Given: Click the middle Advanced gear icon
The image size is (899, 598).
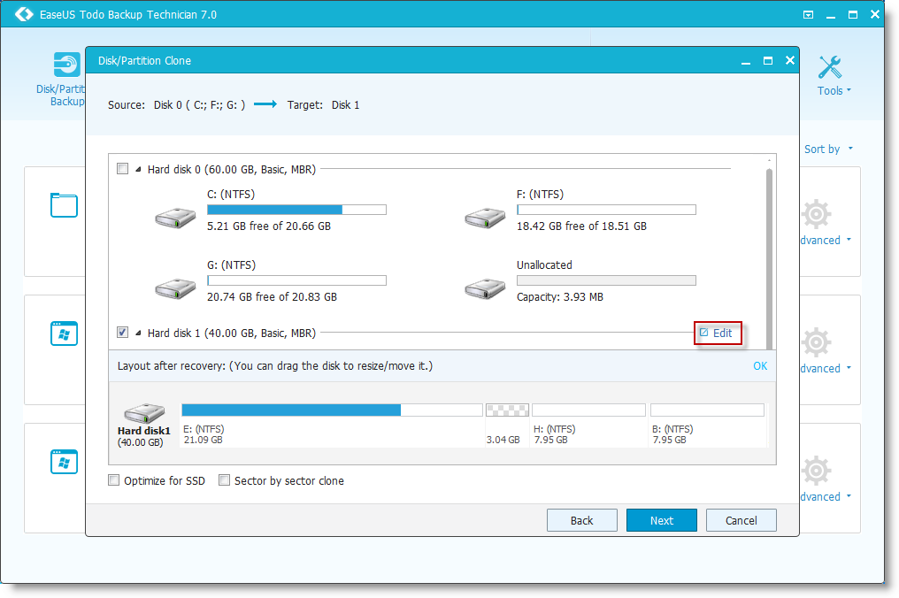Looking at the screenshot, I should pos(817,343).
